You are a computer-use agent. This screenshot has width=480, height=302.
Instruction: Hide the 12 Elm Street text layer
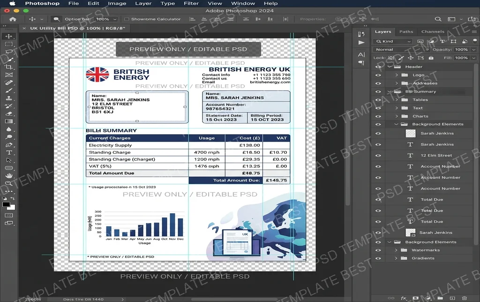378,155
